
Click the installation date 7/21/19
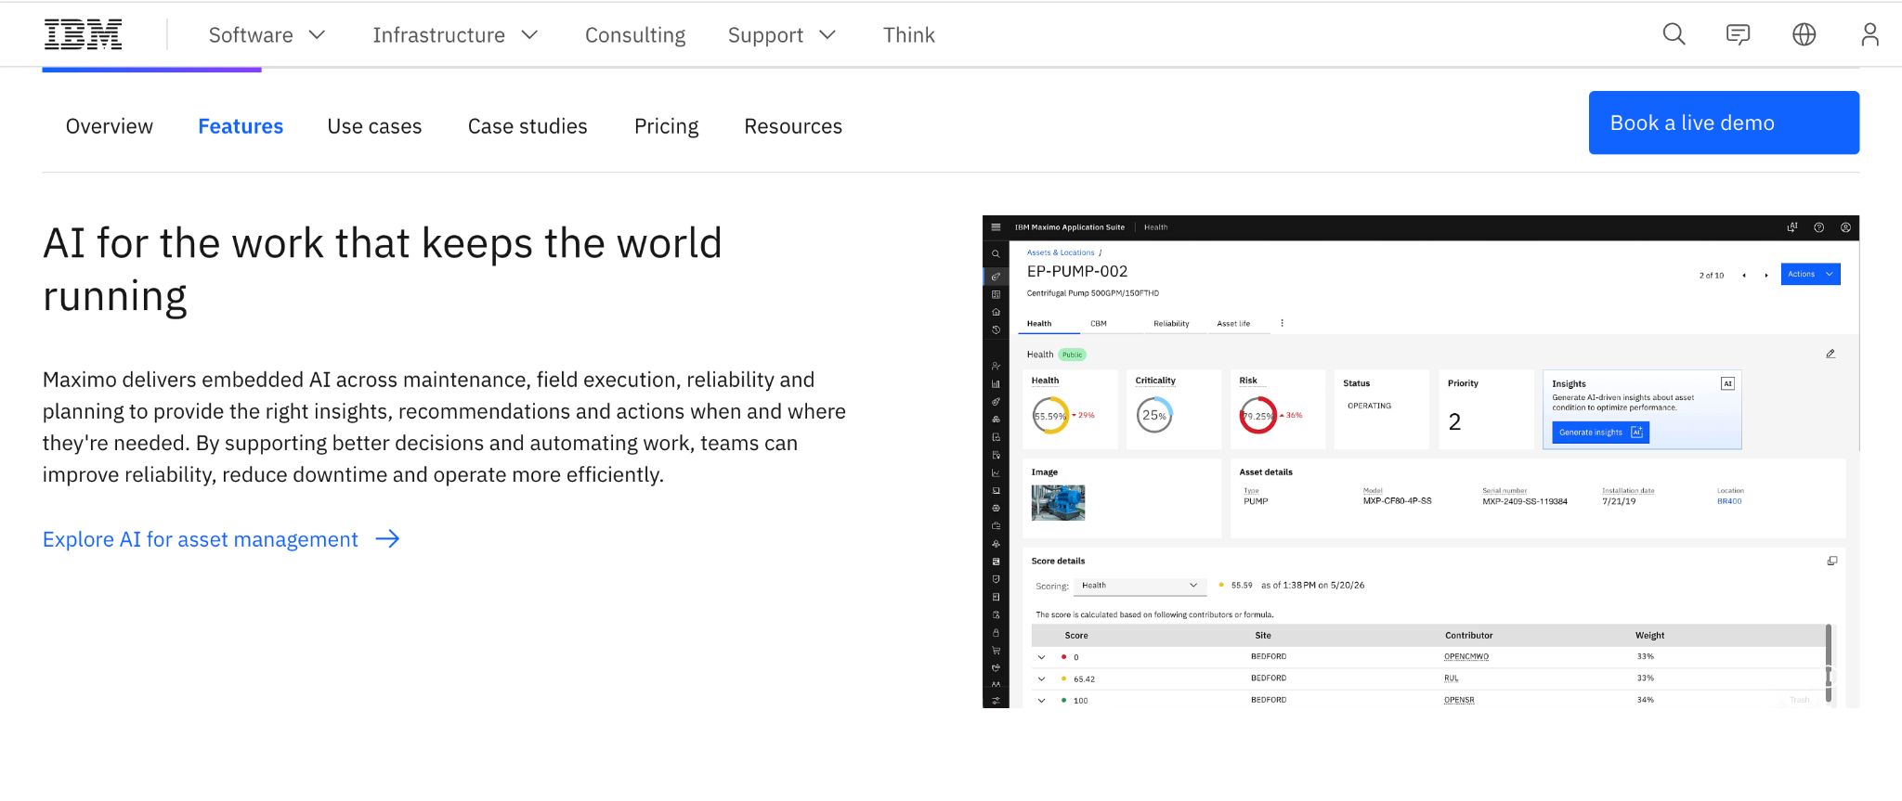pyautogui.click(x=1619, y=501)
